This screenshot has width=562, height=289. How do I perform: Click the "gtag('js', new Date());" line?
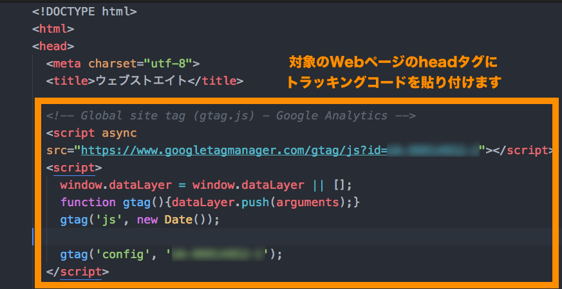tap(140, 220)
